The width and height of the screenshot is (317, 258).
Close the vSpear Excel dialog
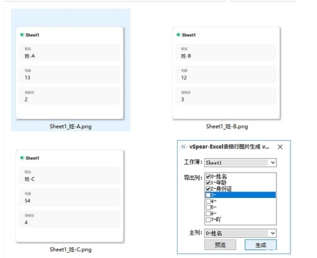(280, 147)
